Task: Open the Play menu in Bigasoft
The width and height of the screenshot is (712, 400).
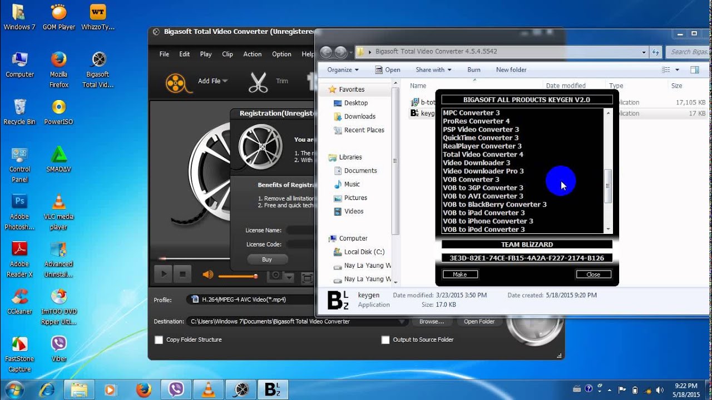Action: [x=206, y=54]
